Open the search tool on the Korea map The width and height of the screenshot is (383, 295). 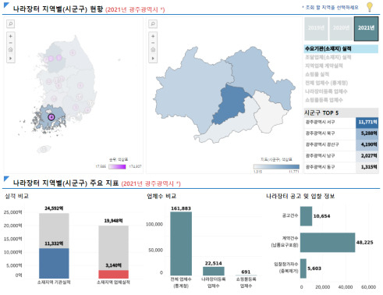pos(11,24)
